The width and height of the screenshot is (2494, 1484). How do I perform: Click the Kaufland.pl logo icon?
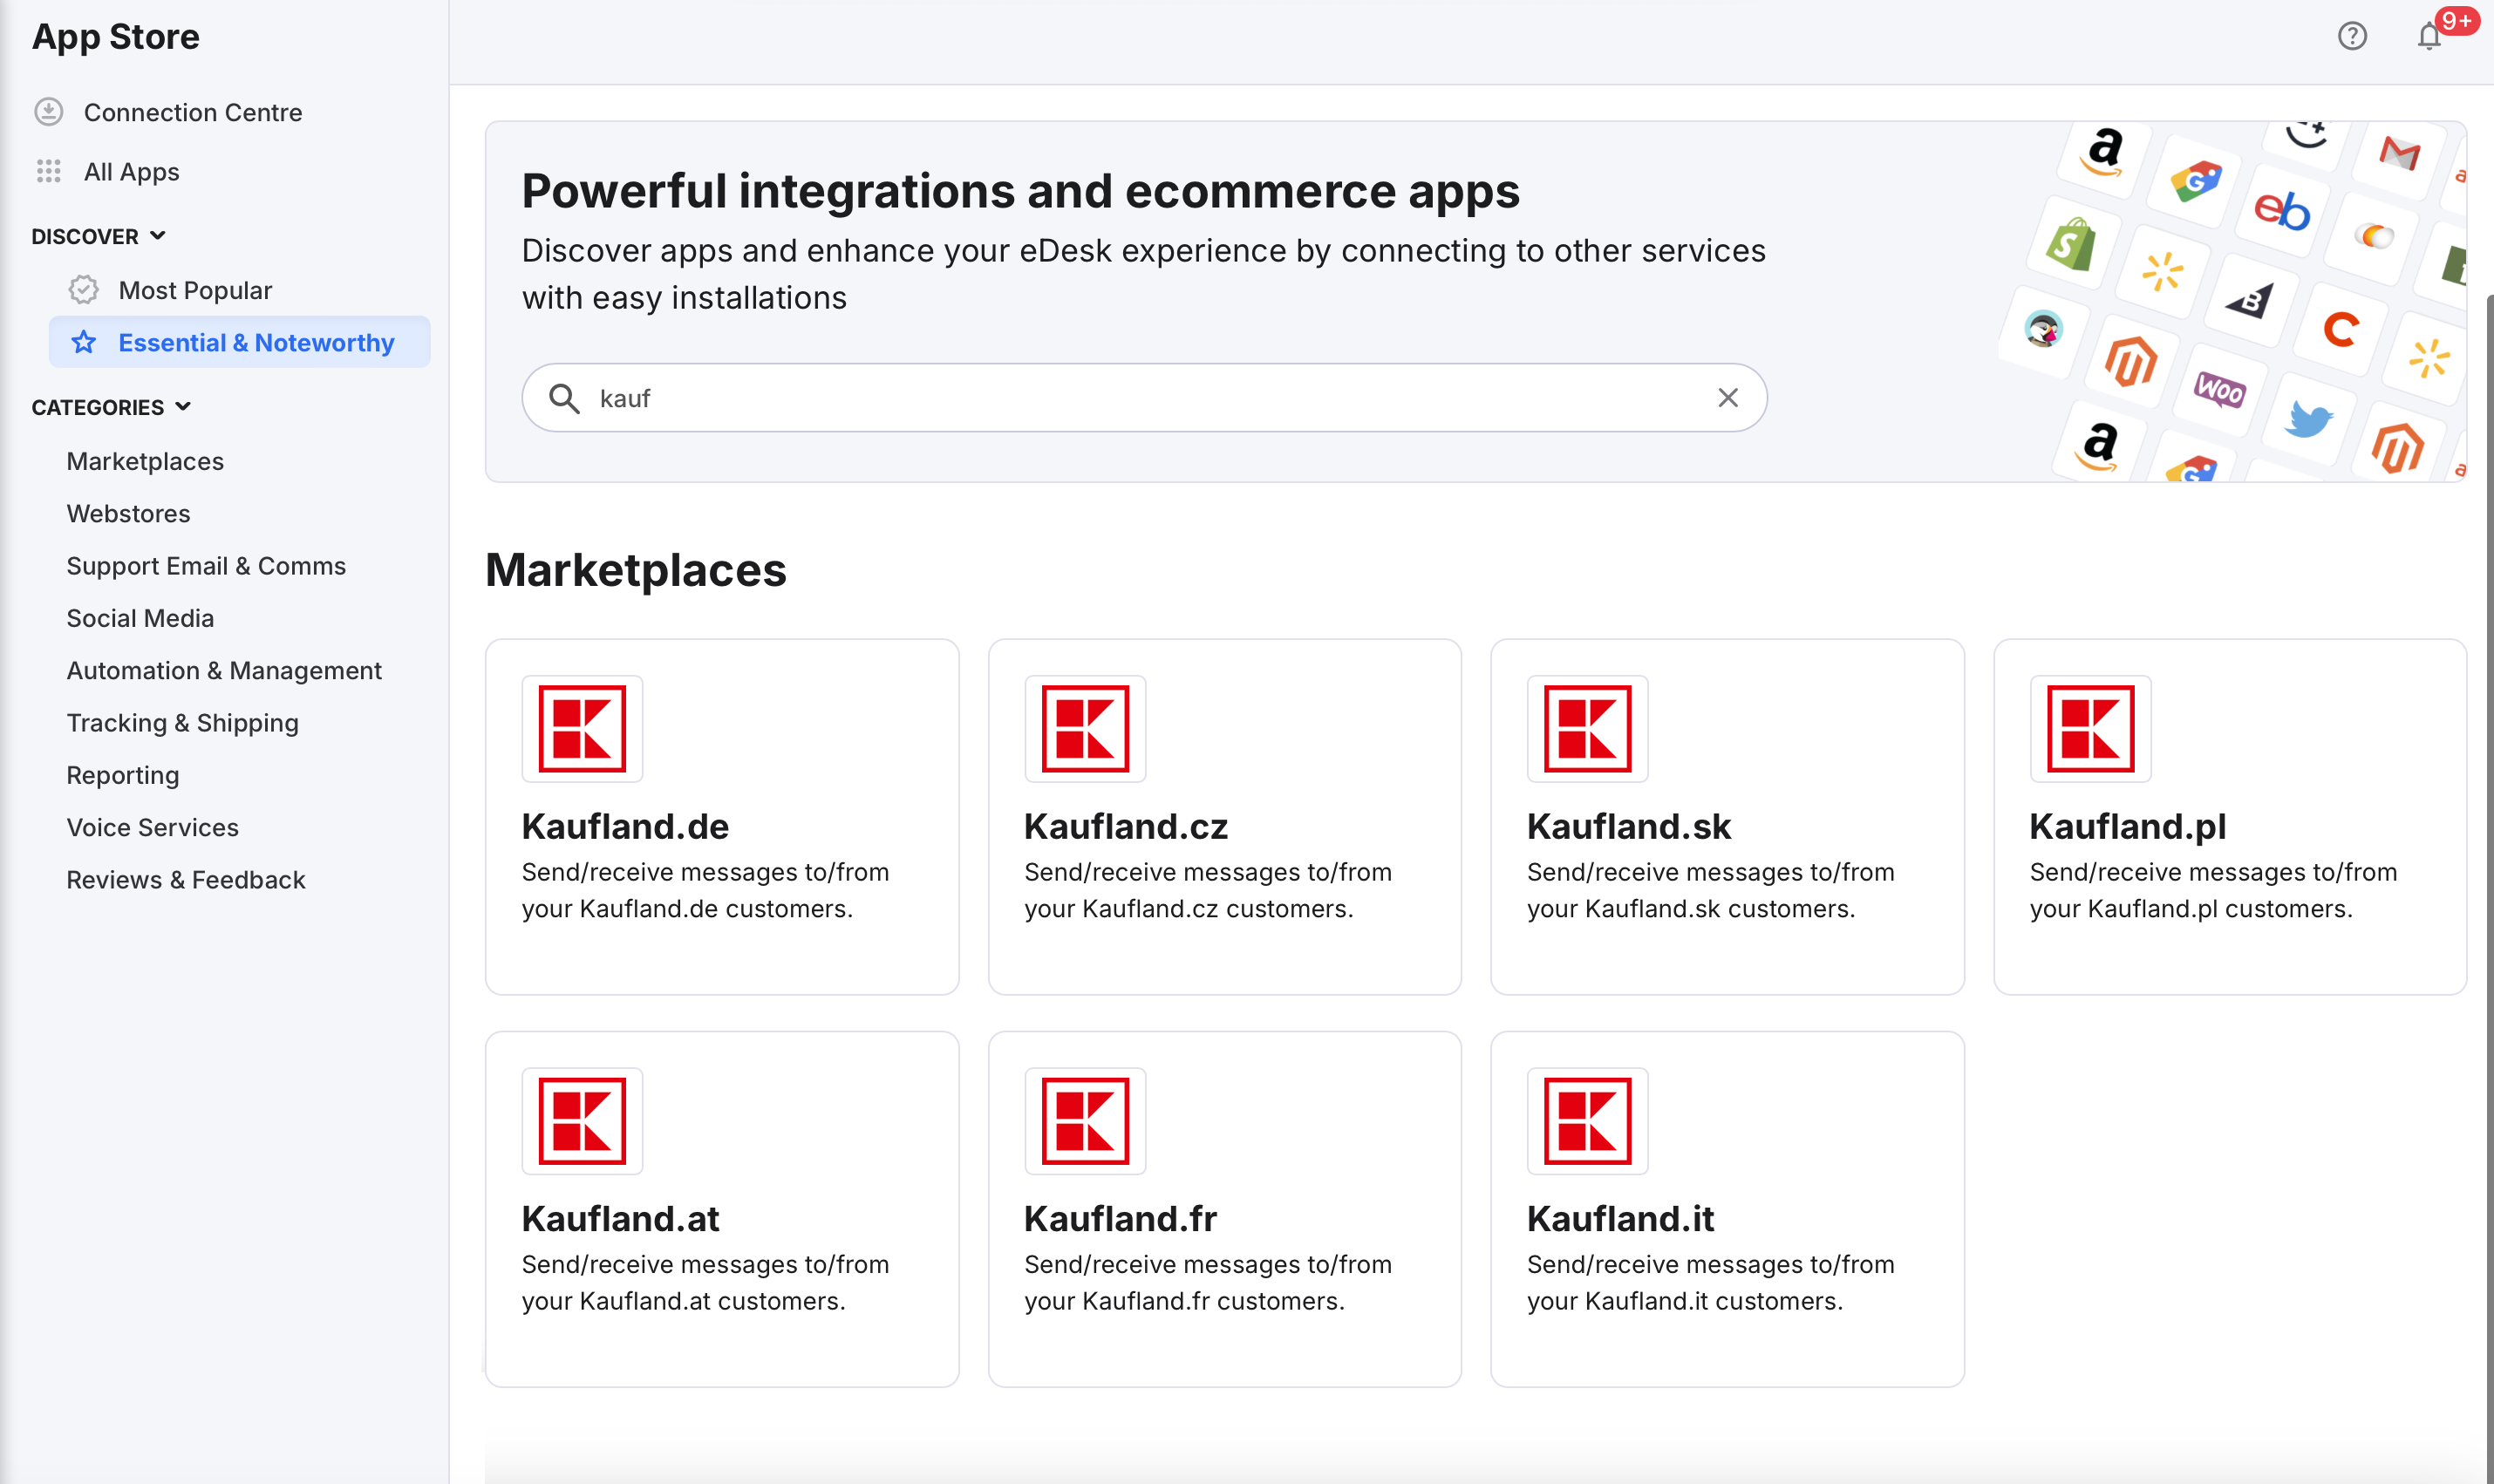2091,728
